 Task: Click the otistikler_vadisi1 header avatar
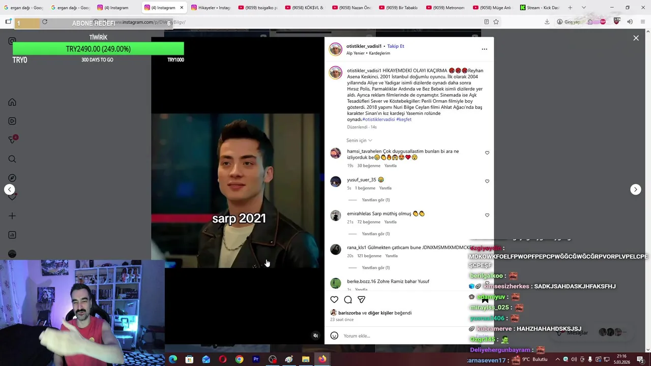pos(336,49)
